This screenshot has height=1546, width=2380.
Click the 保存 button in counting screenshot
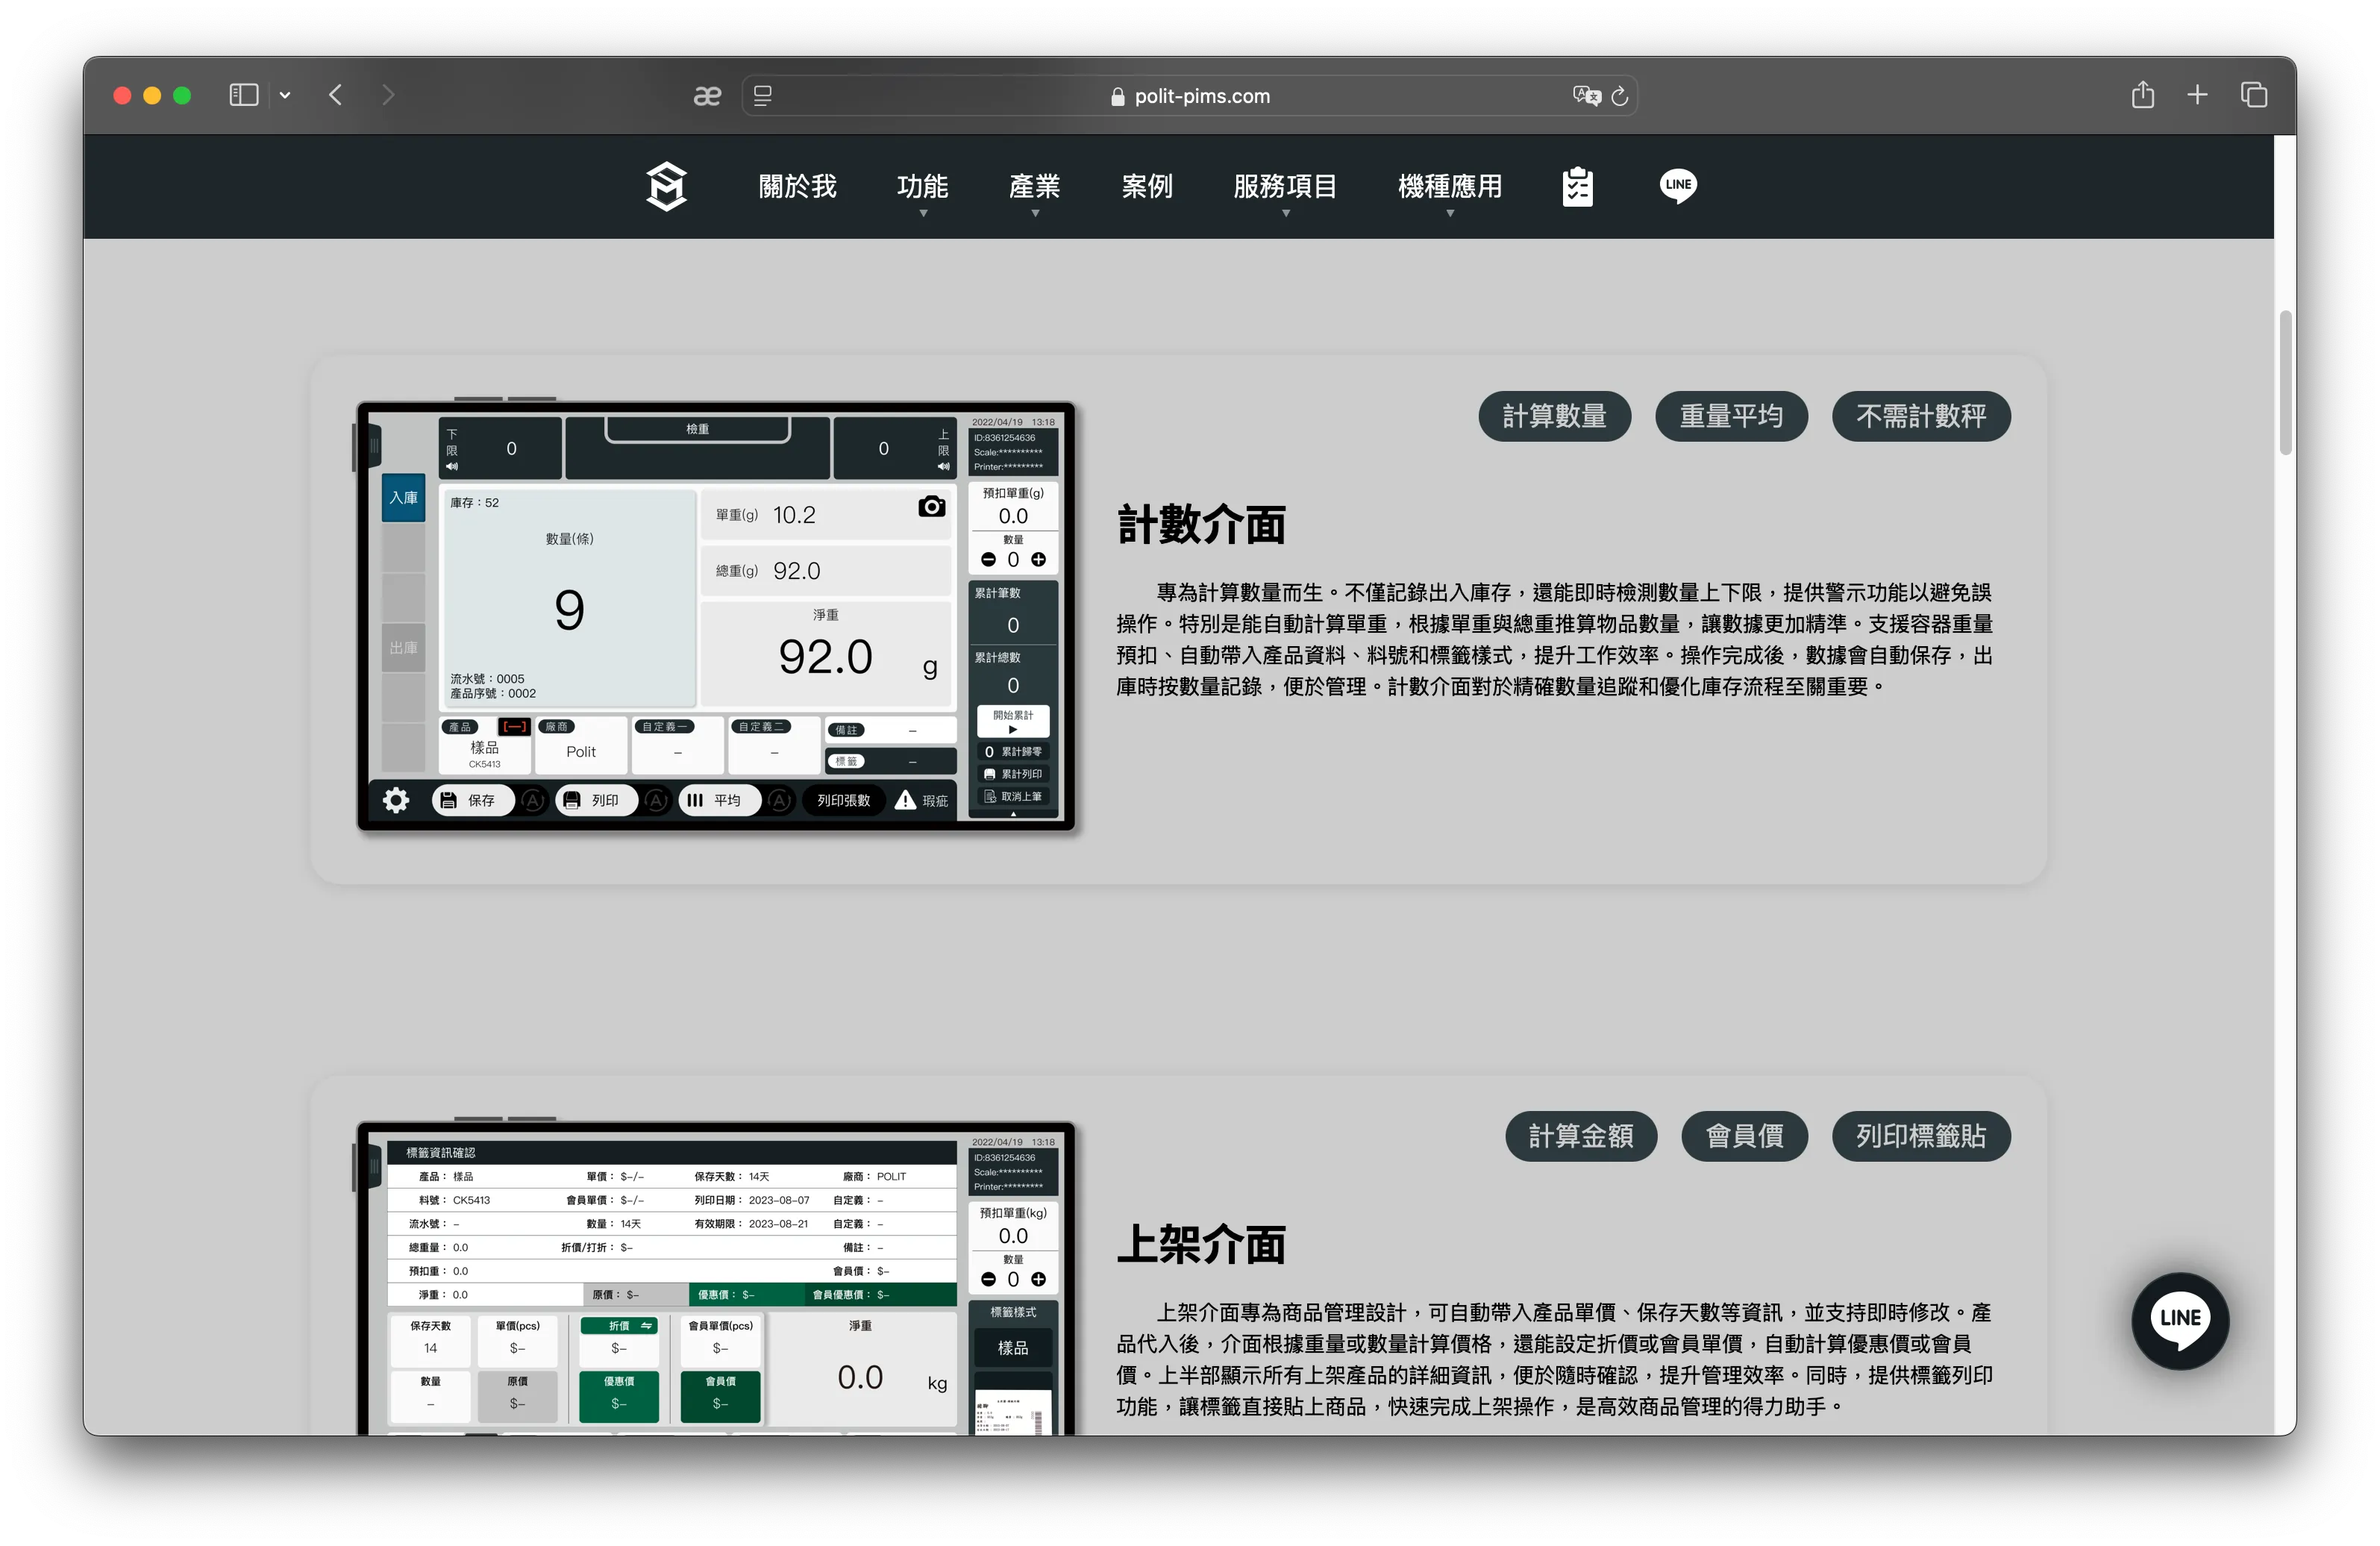pos(473,800)
